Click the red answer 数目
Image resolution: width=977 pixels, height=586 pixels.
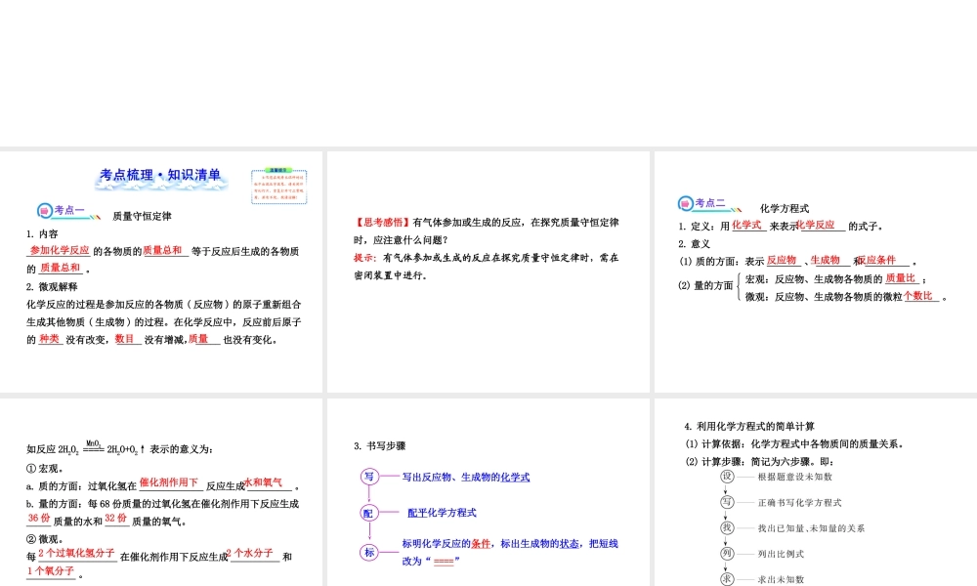tap(125, 338)
